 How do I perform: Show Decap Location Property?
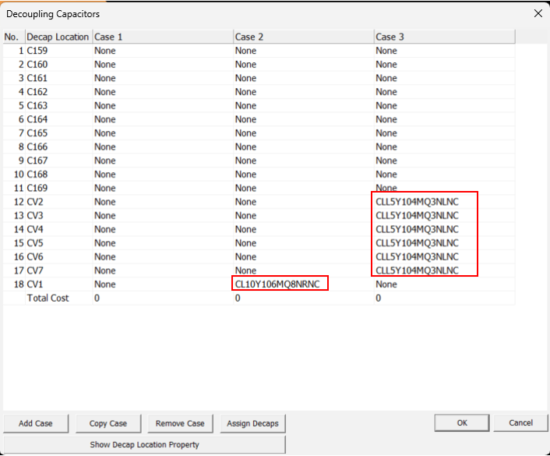point(145,444)
